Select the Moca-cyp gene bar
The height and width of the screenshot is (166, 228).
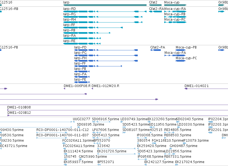[x=175, y=5]
